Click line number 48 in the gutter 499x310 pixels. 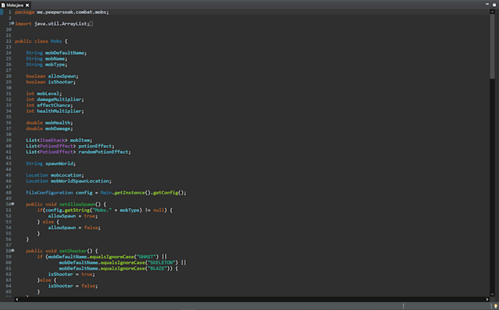9,193
